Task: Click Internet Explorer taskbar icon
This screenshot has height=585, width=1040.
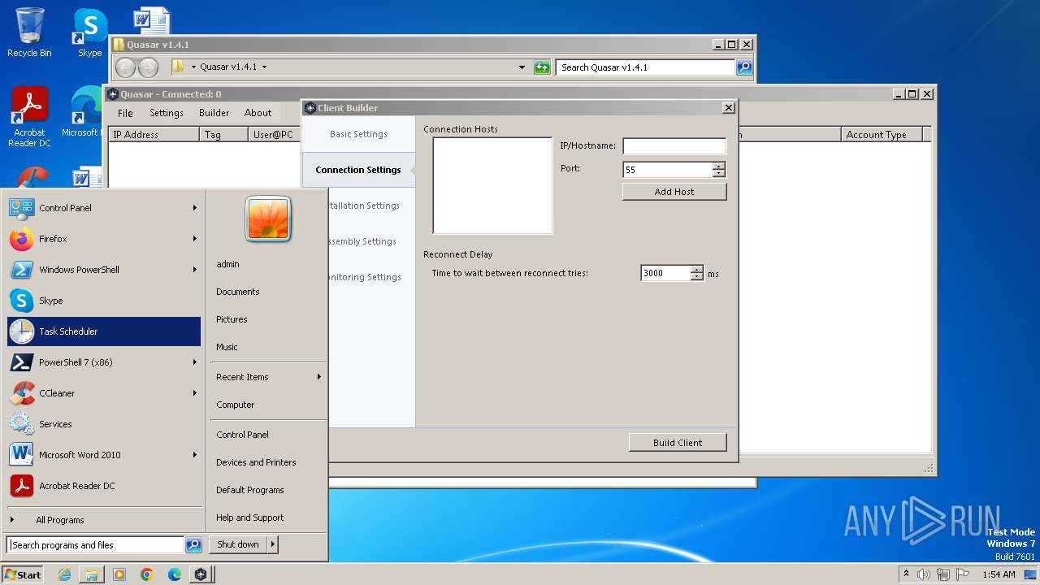Action: (x=64, y=574)
